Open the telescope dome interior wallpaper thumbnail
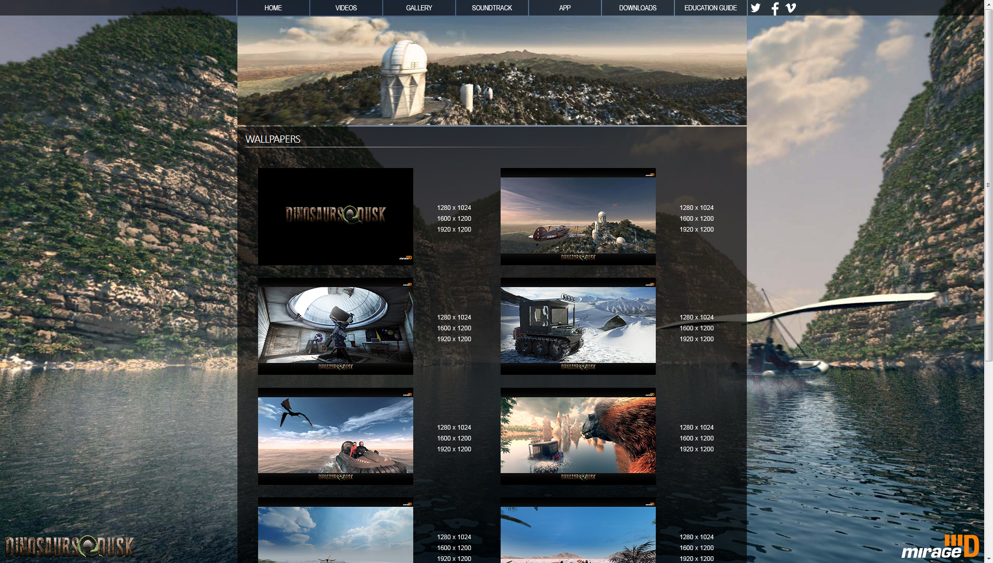Viewport: 993px width, 563px height. pyautogui.click(x=336, y=326)
